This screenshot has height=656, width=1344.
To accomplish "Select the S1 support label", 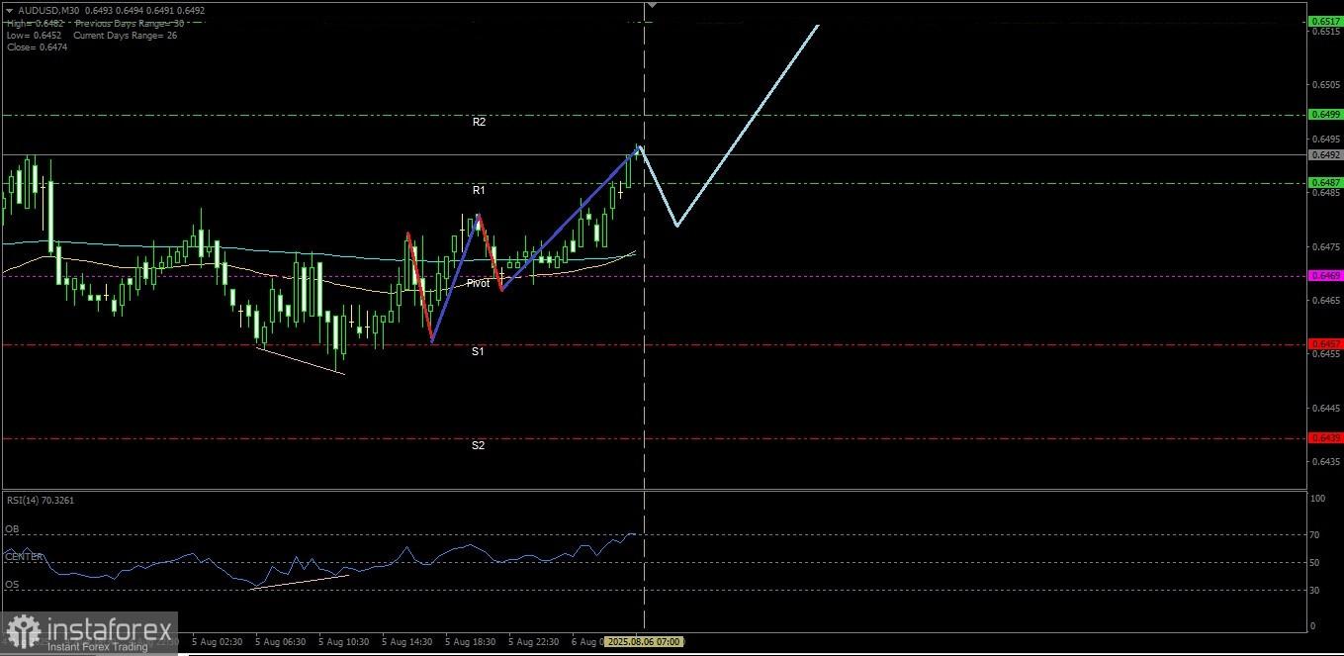I will [x=478, y=351].
